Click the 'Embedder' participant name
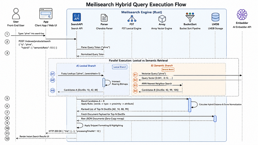 tap(242, 23)
